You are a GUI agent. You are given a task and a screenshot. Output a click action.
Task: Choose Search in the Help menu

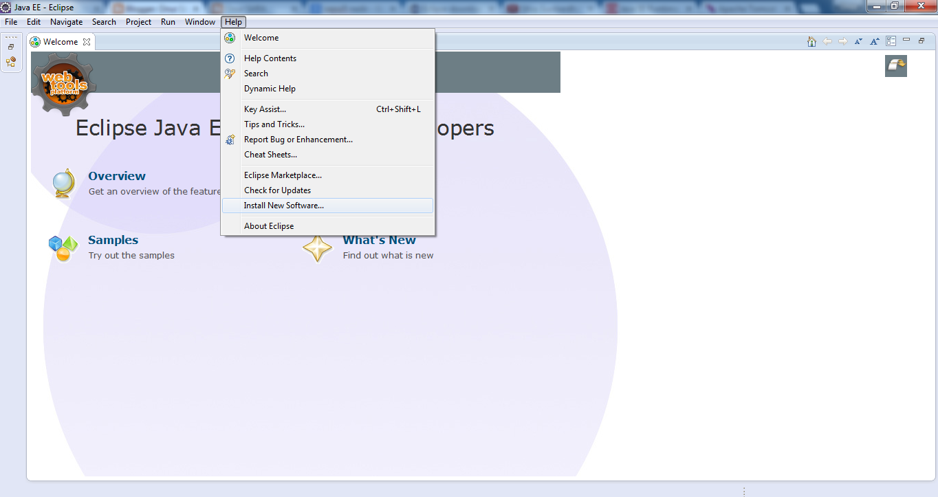click(328, 74)
